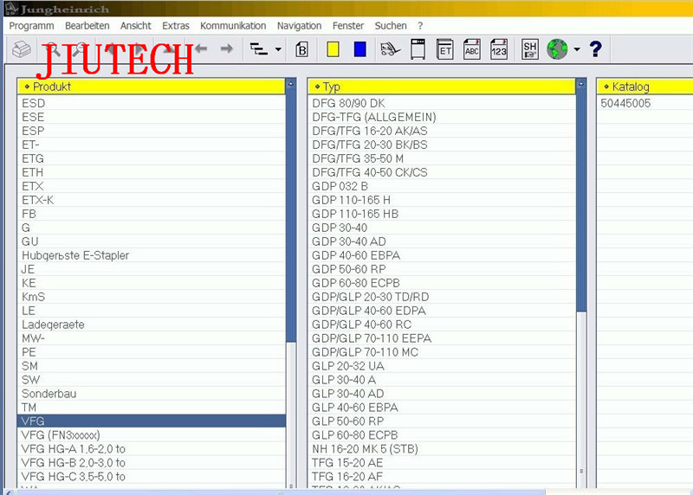Sort by the Produkt column header
The width and height of the screenshot is (693, 495).
151,87
